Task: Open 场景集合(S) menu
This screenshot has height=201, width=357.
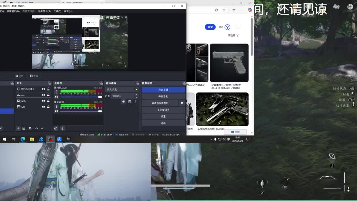Action: (x=44, y=11)
